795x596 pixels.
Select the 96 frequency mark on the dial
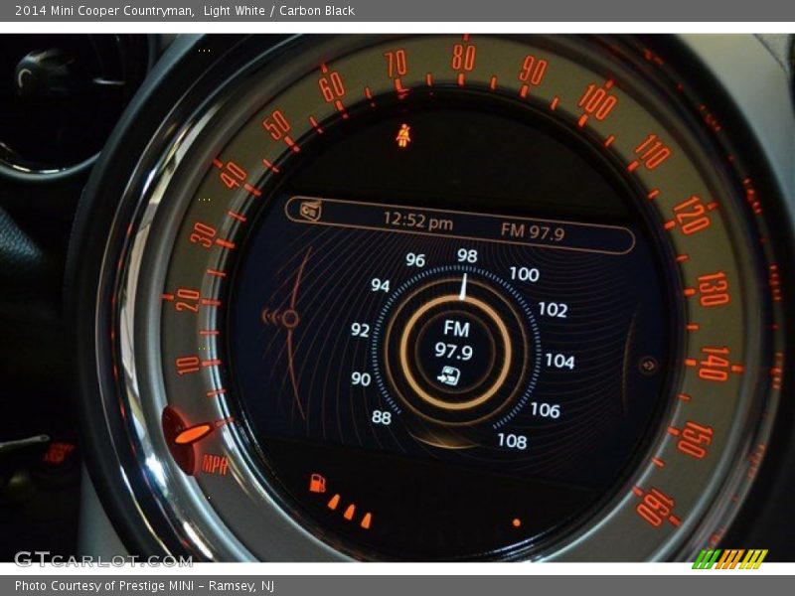click(x=415, y=260)
